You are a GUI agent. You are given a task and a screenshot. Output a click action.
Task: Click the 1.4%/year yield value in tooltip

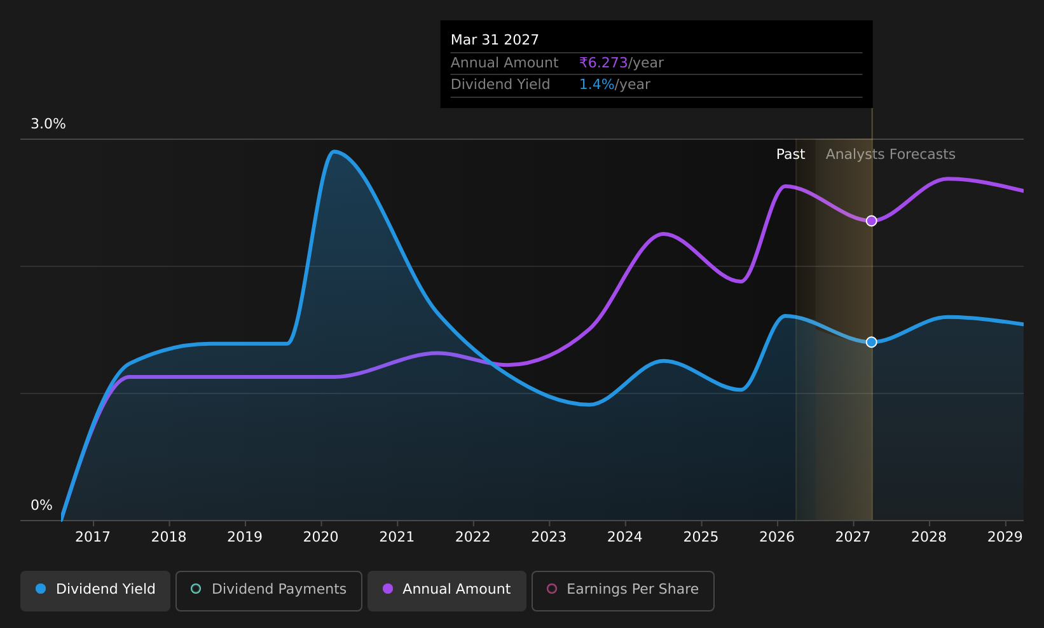(614, 85)
